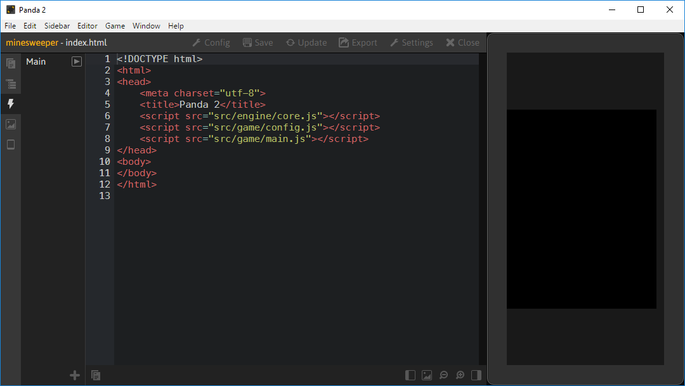Click the src/game/main.js script line
The width and height of the screenshot is (685, 386).
[254, 138]
